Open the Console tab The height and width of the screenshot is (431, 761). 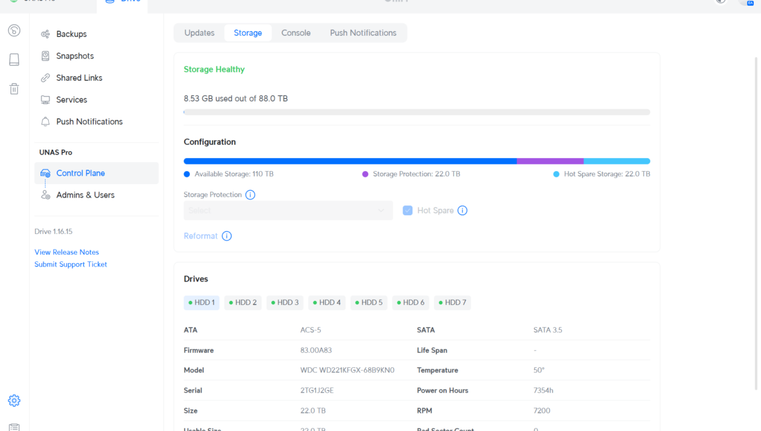[x=296, y=33]
